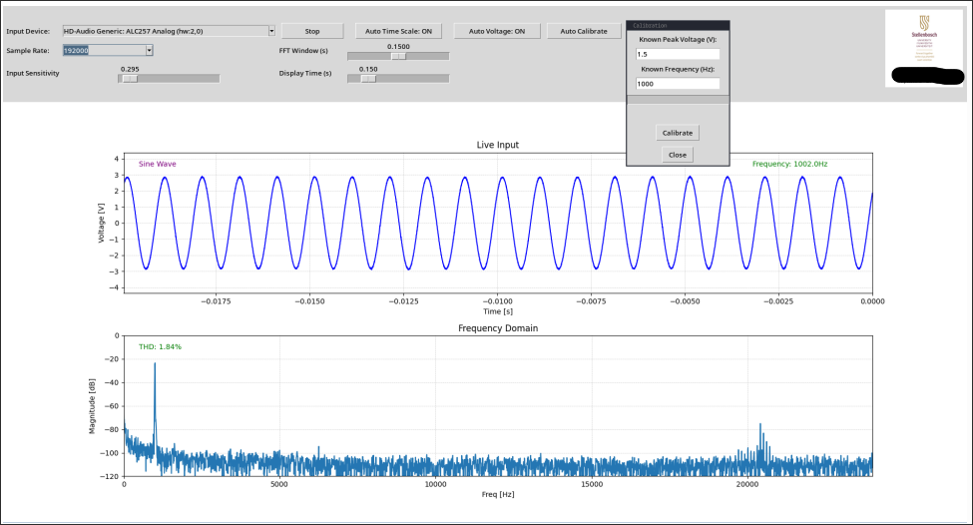This screenshot has width=973, height=525.
Task: Focus the Known Peak Voltage field
Action: coord(678,53)
